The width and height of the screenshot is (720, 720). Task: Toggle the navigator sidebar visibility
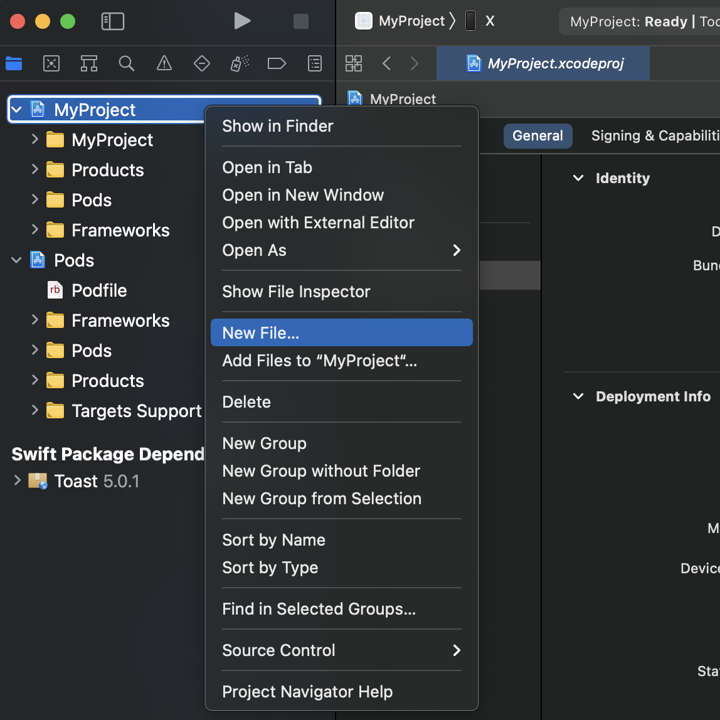112,21
